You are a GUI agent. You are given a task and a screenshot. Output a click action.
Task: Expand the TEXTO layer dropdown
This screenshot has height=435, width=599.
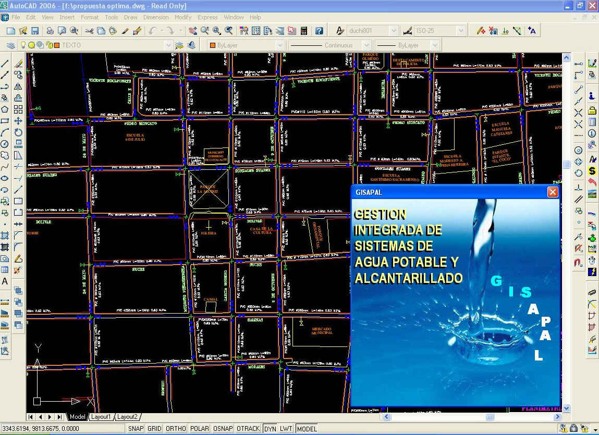pos(168,45)
